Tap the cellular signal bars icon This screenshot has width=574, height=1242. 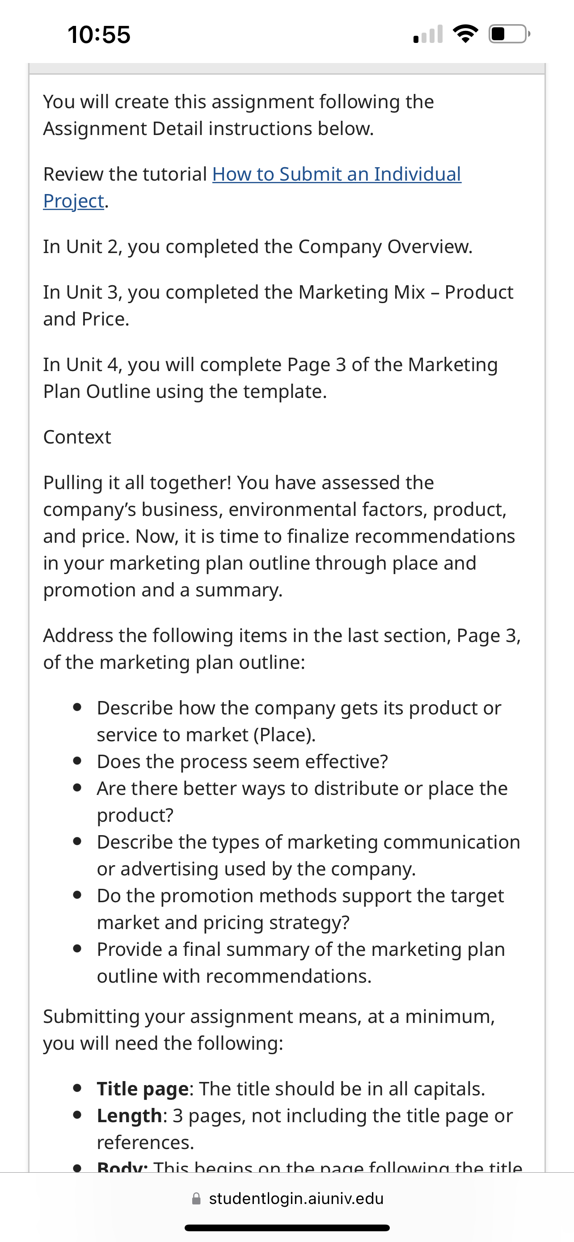428,34
